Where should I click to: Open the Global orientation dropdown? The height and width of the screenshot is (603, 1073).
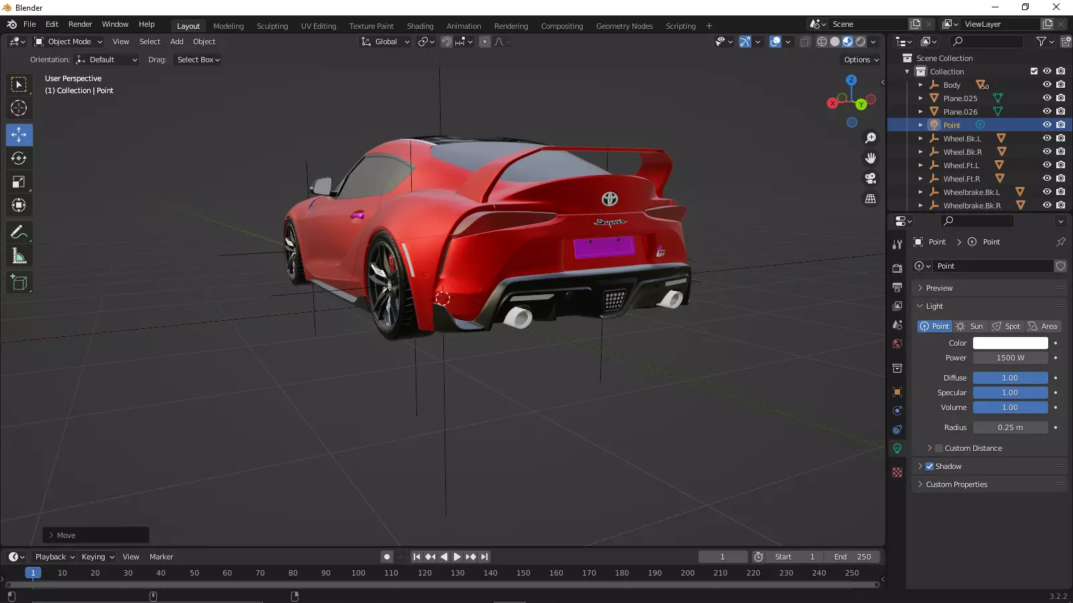click(385, 42)
